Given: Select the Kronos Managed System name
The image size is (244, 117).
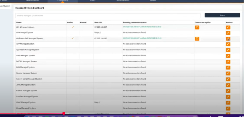Looking at the screenshot, I should click(27, 91).
